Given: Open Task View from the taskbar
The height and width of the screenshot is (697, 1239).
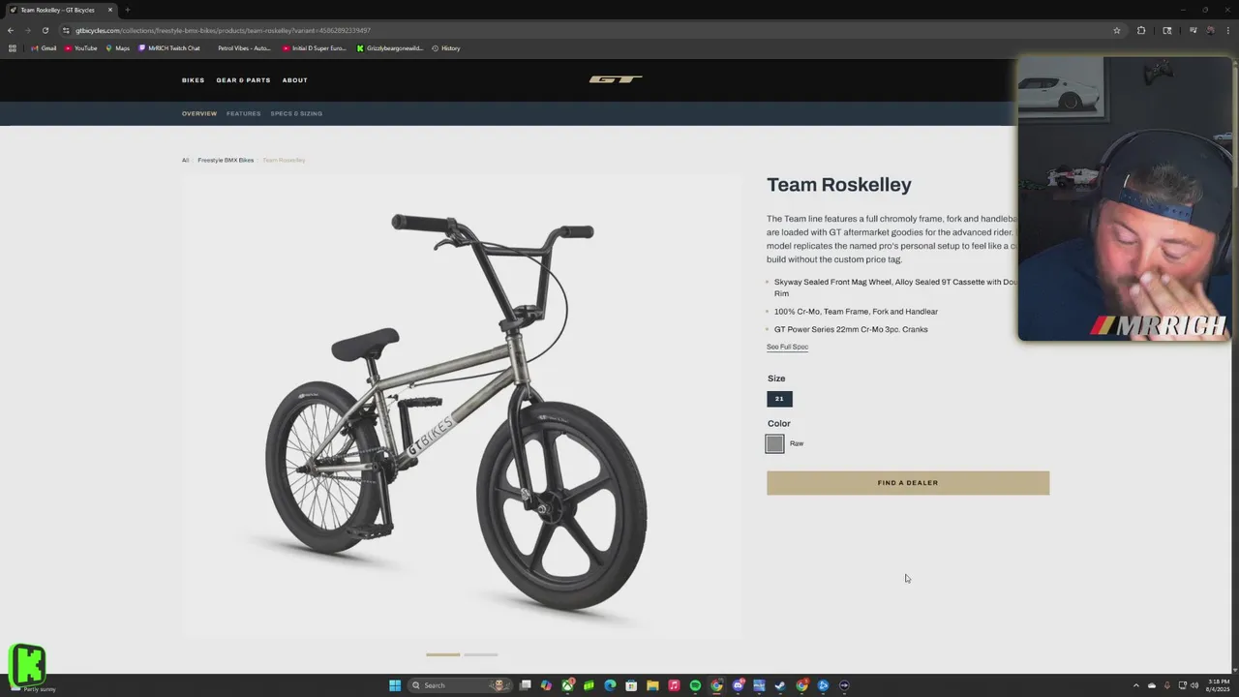Looking at the screenshot, I should (526, 685).
